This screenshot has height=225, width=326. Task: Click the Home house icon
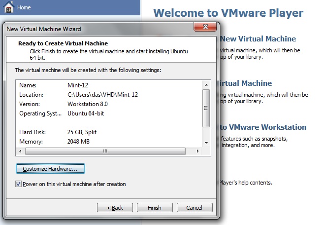coord(9,7)
